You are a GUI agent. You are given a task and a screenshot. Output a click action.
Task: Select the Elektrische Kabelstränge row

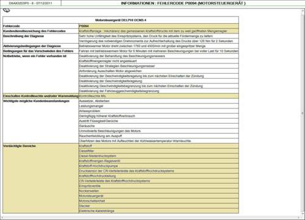tap(159, 211)
